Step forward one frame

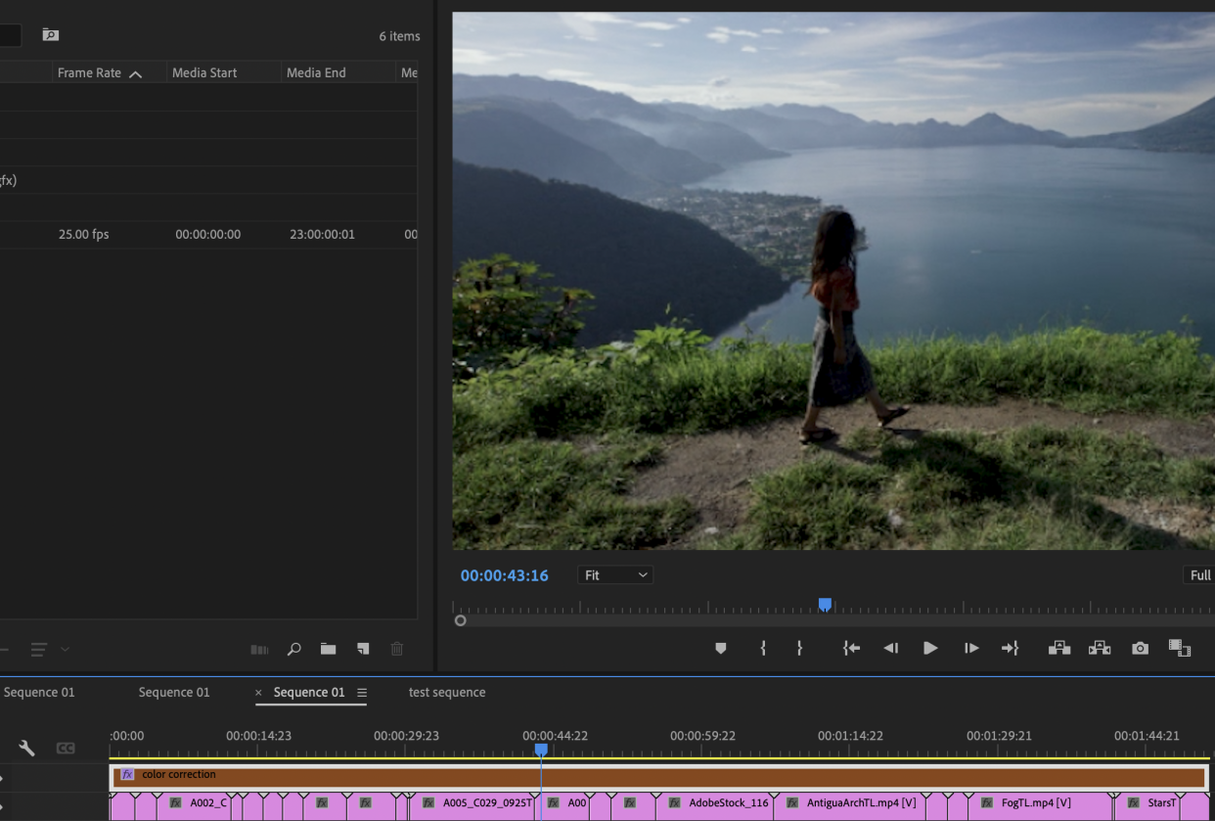[x=970, y=648]
